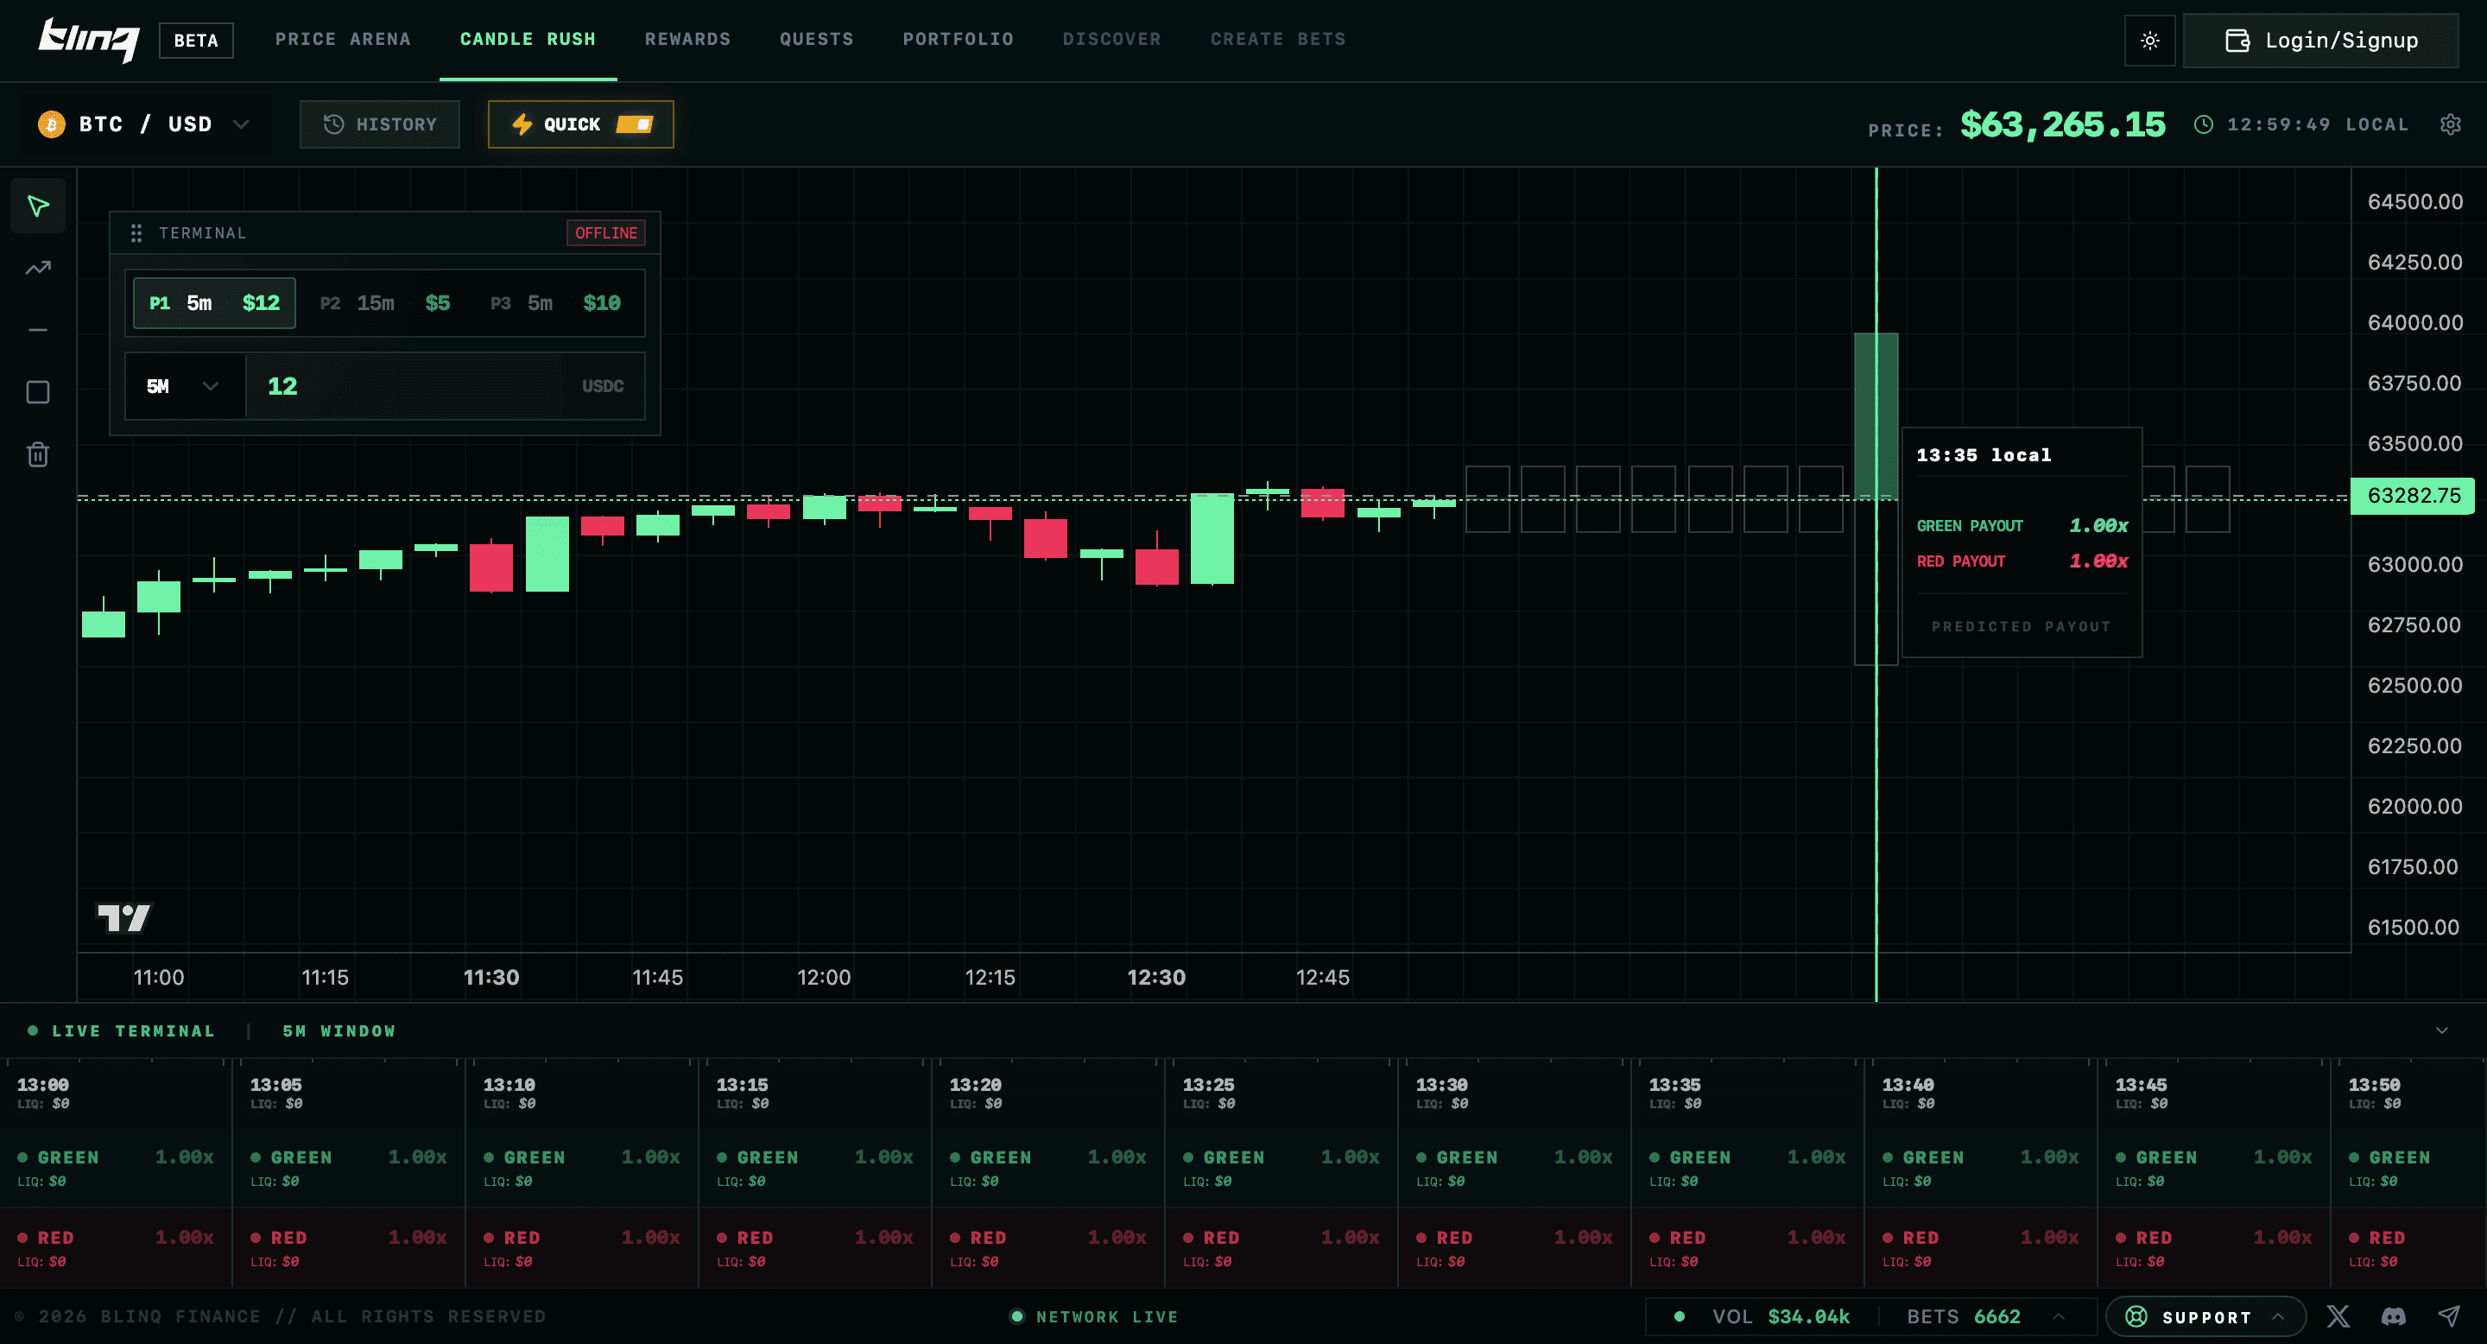2487x1344 pixels.
Task: Open the BTC / USD pair dropdown
Action: [145, 124]
